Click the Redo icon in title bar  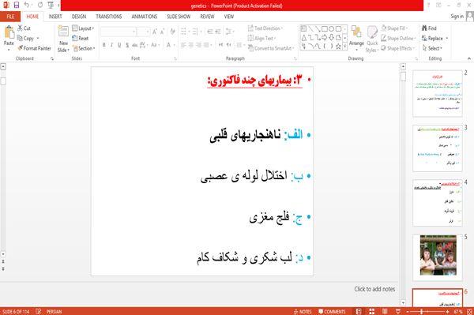[x=40, y=5]
